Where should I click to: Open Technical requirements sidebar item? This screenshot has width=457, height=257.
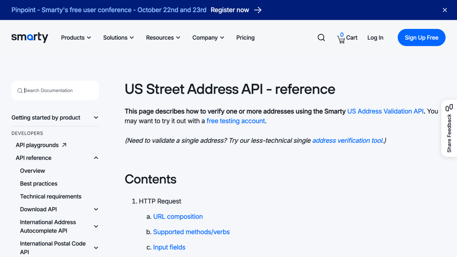(51, 196)
